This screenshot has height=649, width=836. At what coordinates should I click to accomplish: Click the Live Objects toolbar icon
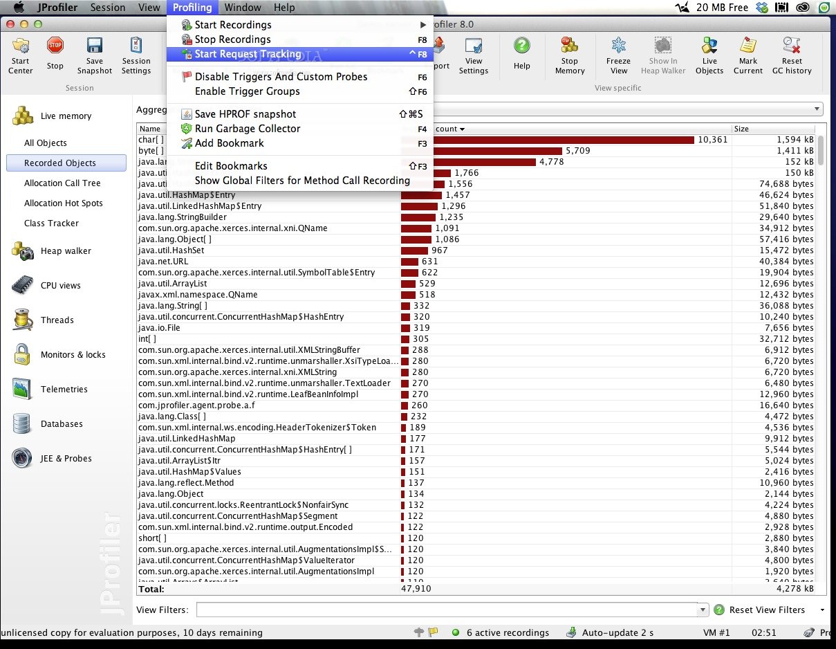709,46
